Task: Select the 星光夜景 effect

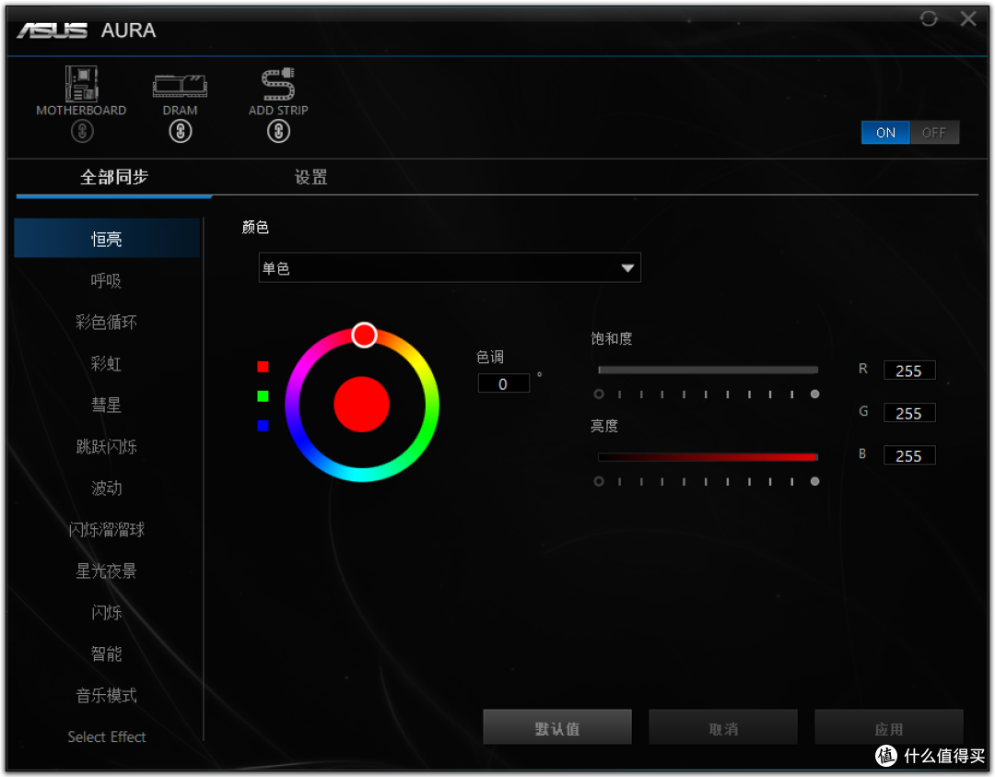Action: click(107, 571)
